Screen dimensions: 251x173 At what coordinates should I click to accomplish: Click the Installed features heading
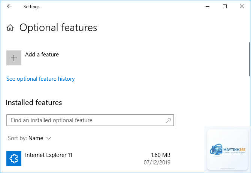pyautogui.click(x=34, y=102)
